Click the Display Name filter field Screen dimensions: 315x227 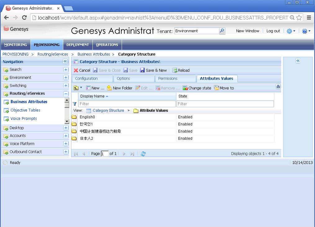coord(127,104)
